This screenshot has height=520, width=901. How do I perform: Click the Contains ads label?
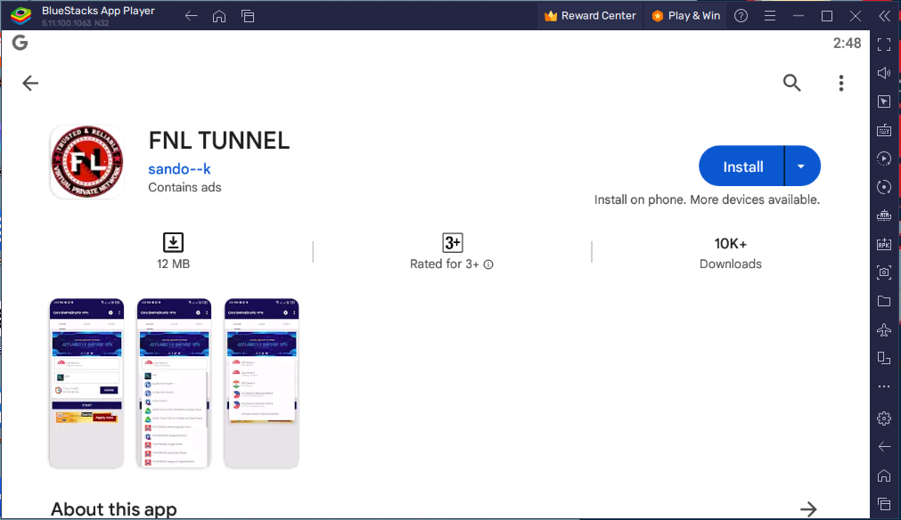(184, 188)
